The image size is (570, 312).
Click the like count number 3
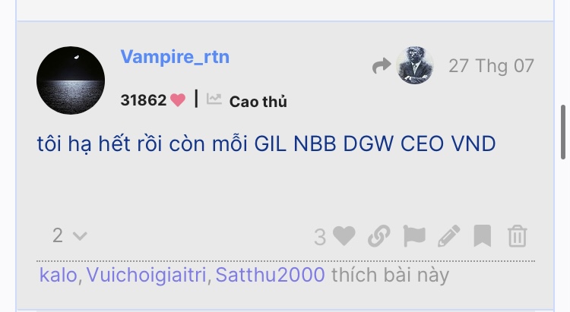tap(320, 237)
